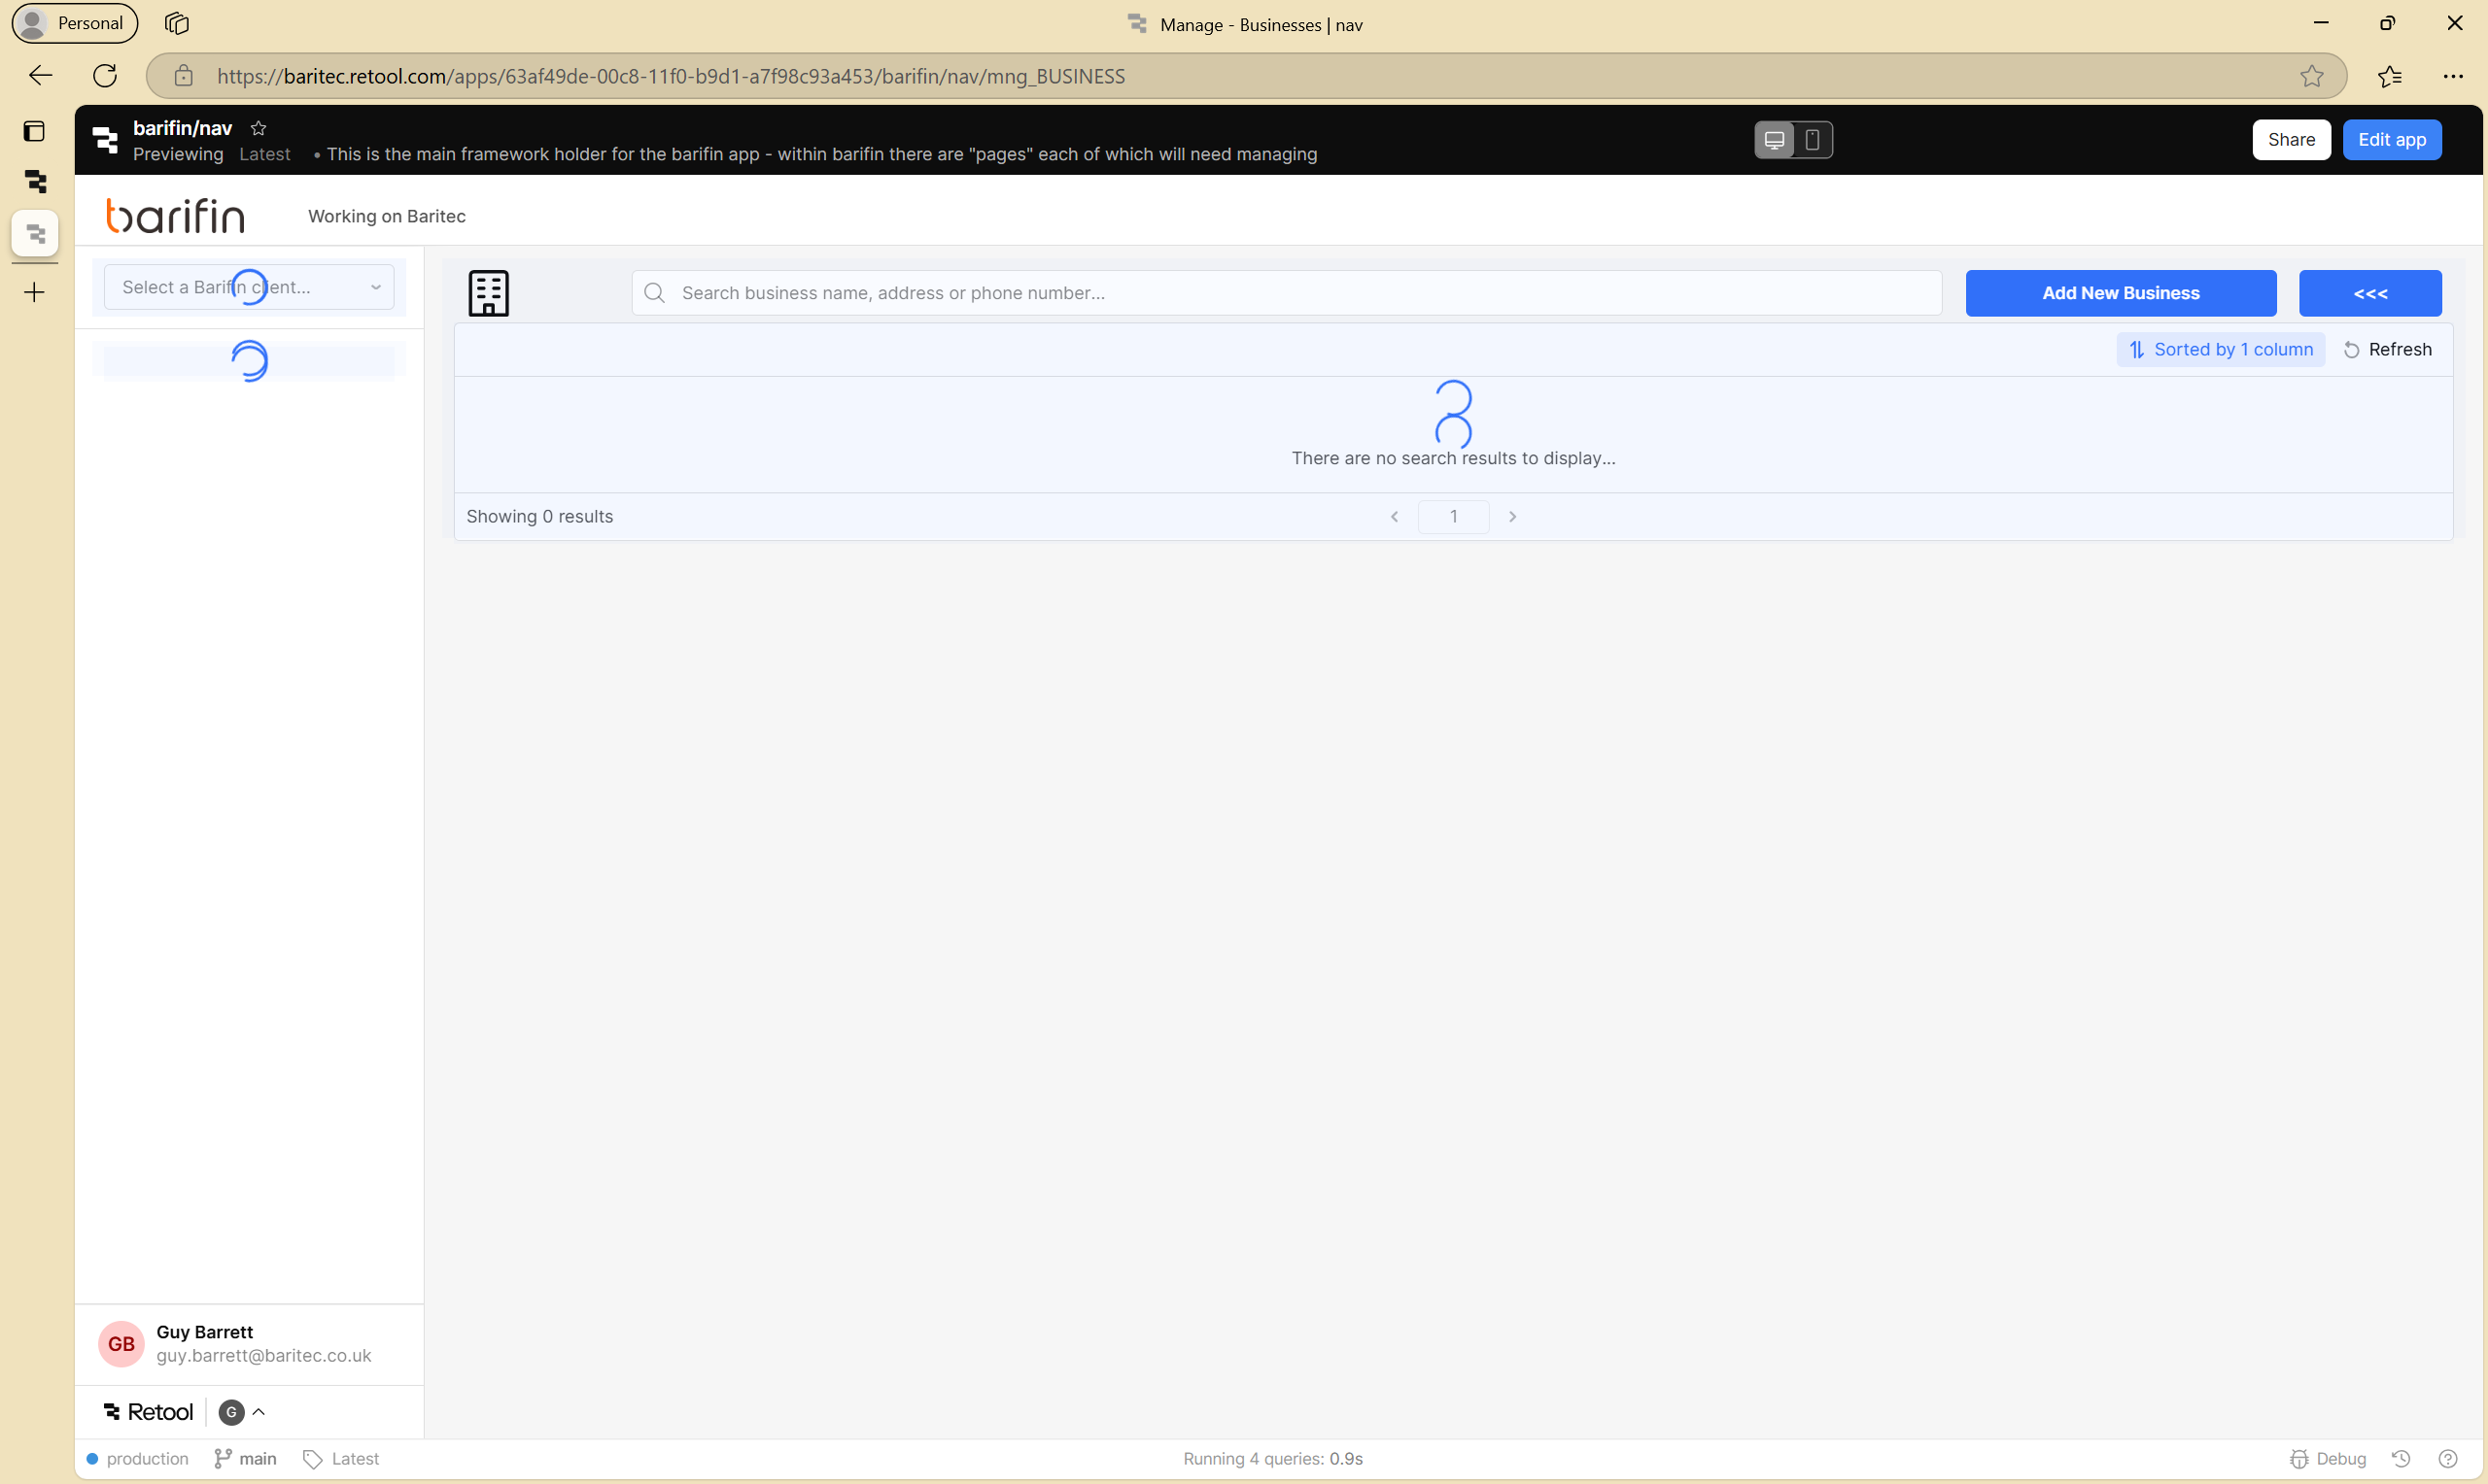This screenshot has width=2488, height=1484.
Task: Open browser favorites list icon
Action: click(x=2390, y=76)
